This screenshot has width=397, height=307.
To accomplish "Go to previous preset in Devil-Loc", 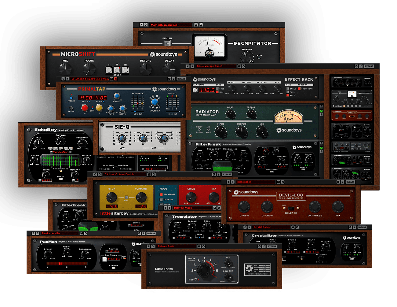I will click(x=228, y=182).
